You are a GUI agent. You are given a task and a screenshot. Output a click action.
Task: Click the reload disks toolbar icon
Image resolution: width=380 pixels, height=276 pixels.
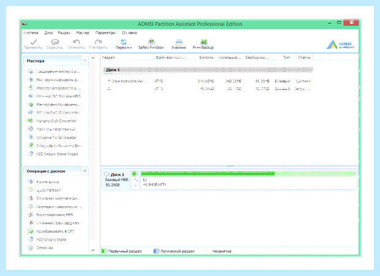coord(124,42)
